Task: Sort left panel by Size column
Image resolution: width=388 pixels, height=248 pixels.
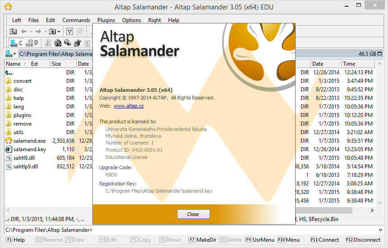Action: tap(63, 64)
